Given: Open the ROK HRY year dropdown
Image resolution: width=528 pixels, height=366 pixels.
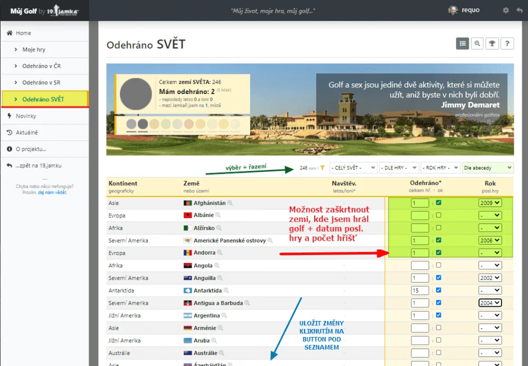Looking at the screenshot, I should pyautogui.click(x=440, y=167).
